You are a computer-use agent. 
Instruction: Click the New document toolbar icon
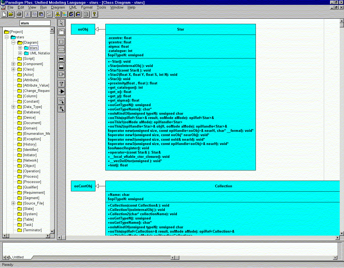(x=4, y=14)
